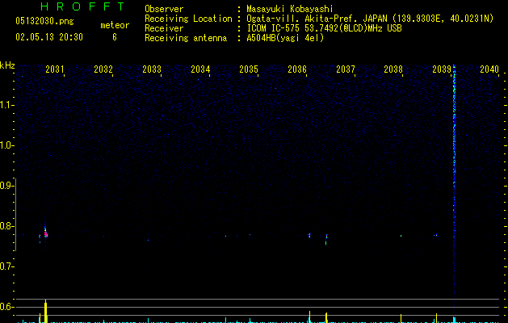Viewport: 508px width, 323px height.
Task: Click the kHz axis unit label
Action: (x=7, y=65)
